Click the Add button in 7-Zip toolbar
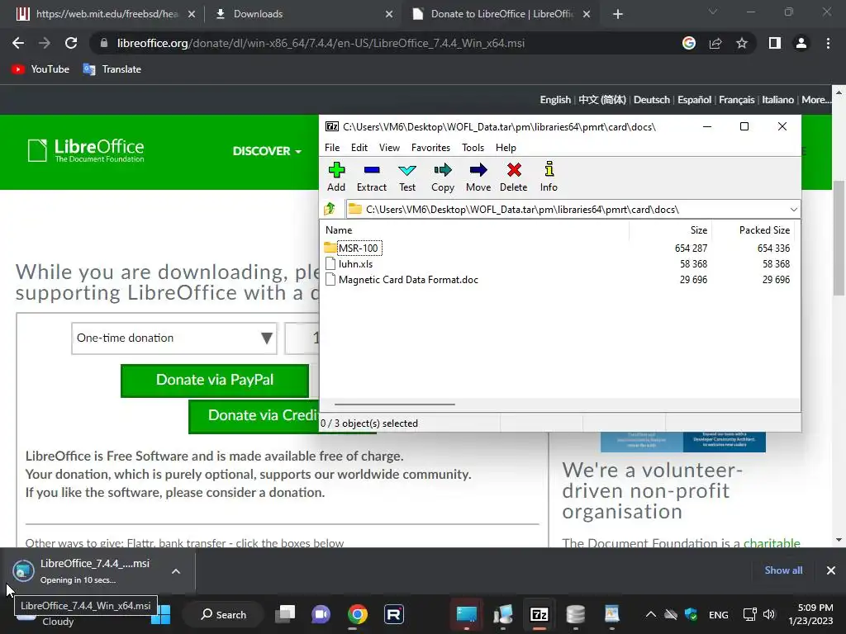Screen dimensions: 846x634 [x=336, y=177]
